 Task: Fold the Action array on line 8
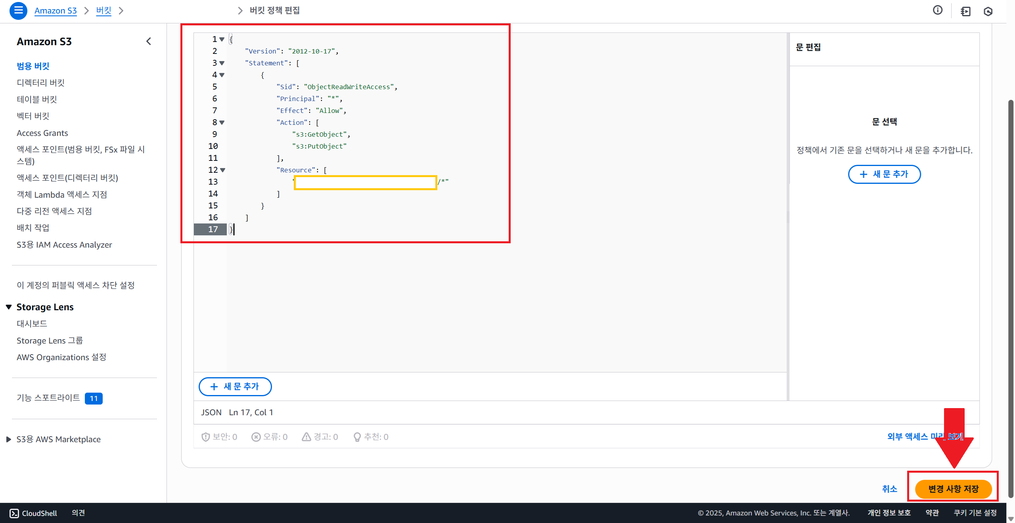(x=222, y=122)
